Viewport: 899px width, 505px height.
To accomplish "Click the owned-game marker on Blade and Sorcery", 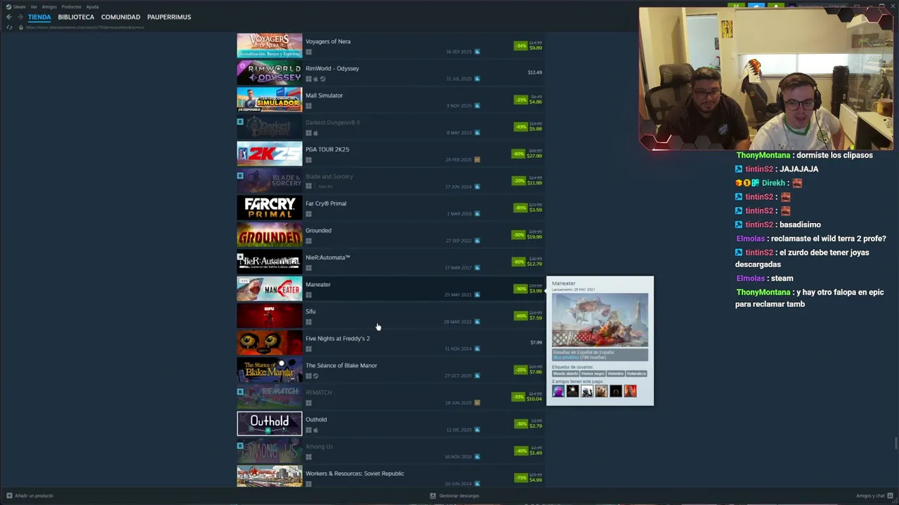I will pos(240,175).
